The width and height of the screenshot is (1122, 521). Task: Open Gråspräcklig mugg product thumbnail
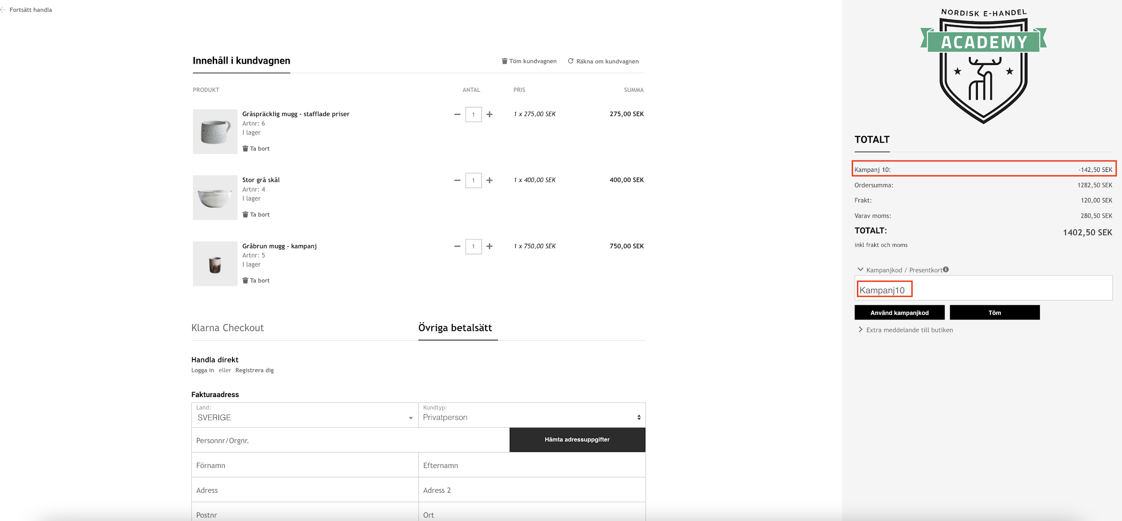click(215, 131)
